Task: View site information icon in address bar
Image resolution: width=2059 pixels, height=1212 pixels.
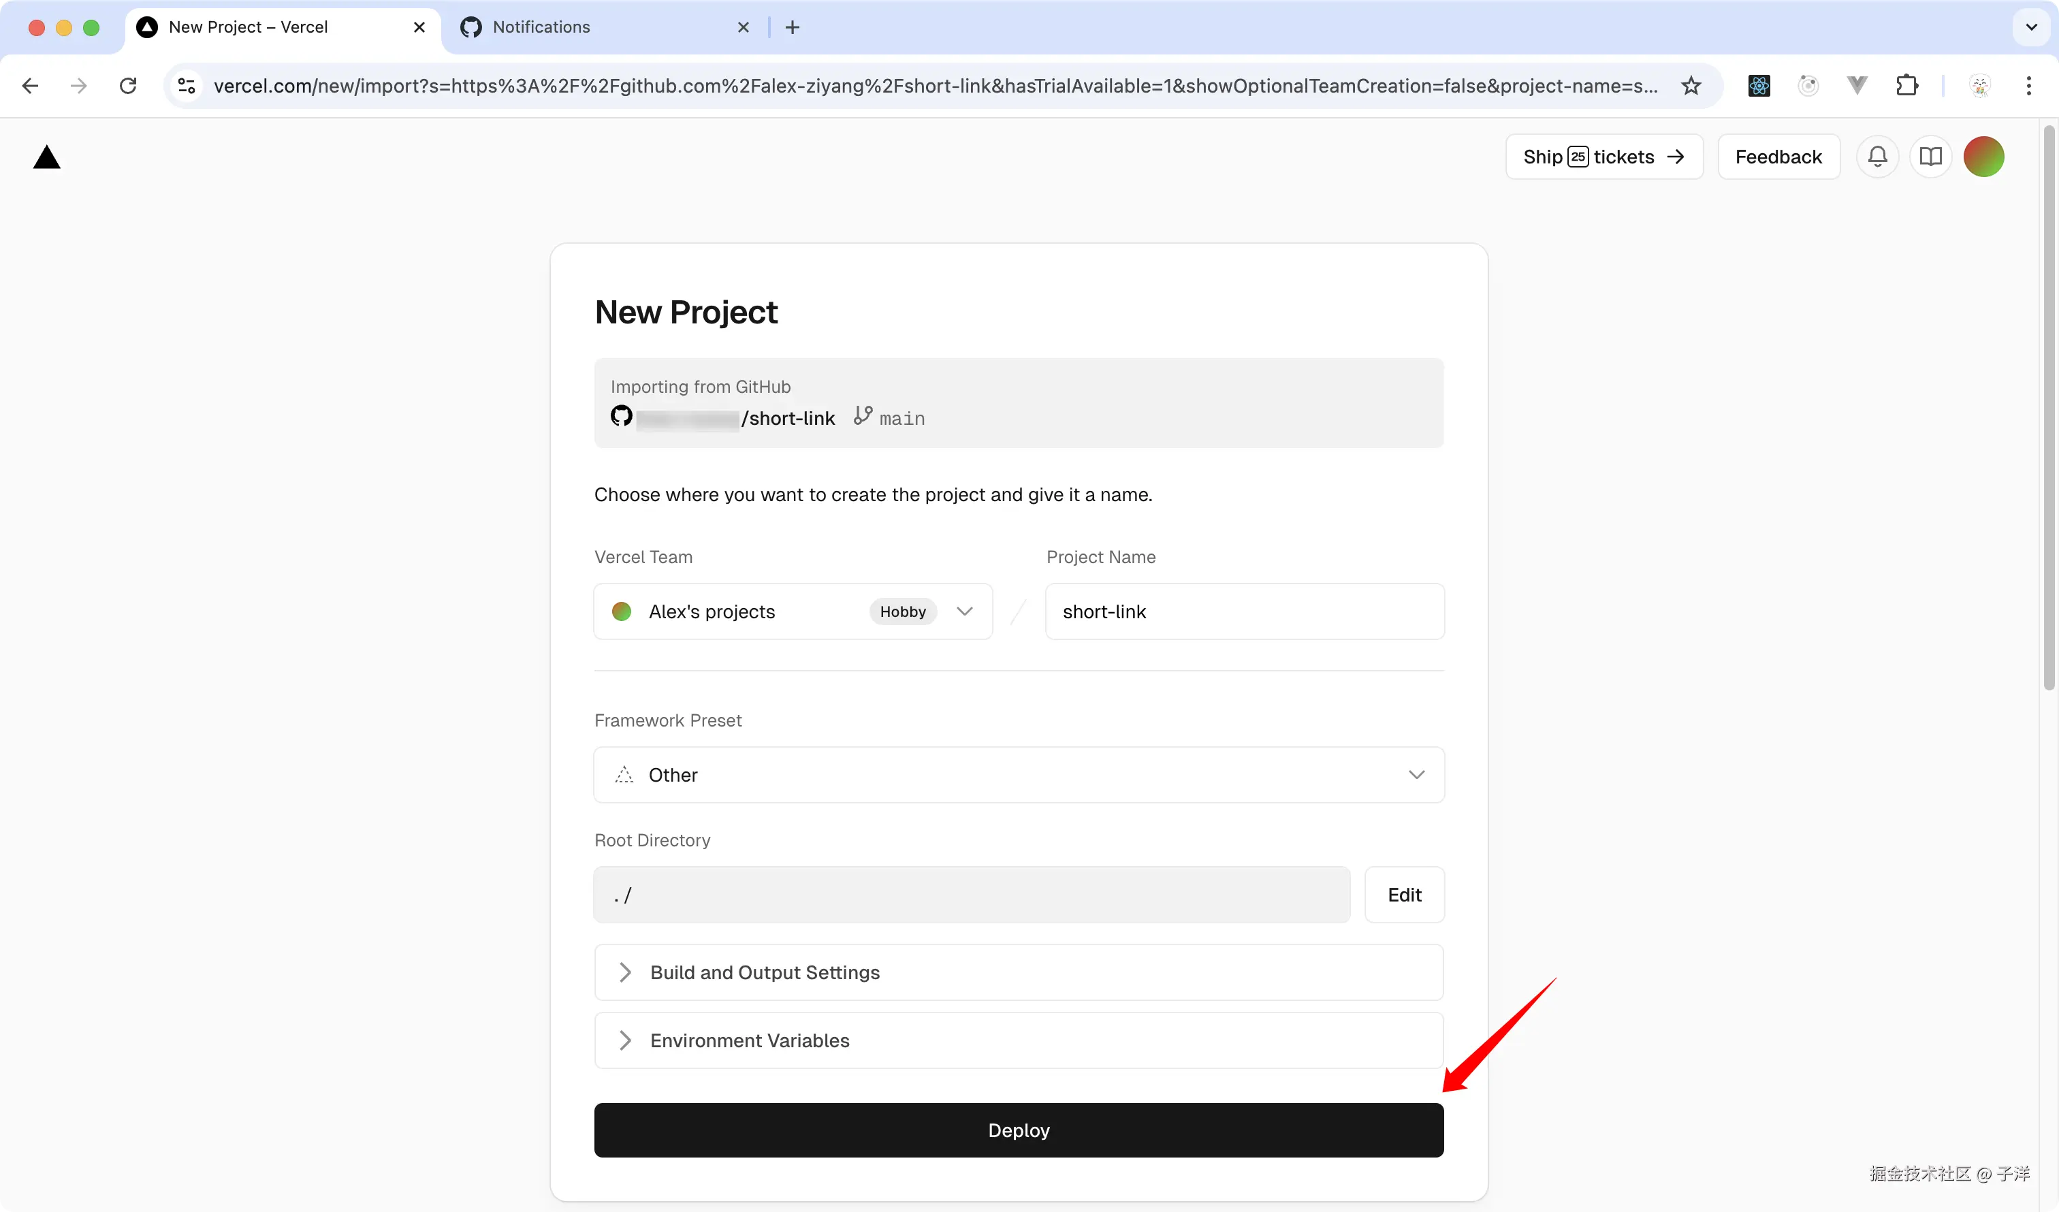Action: (x=187, y=86)
